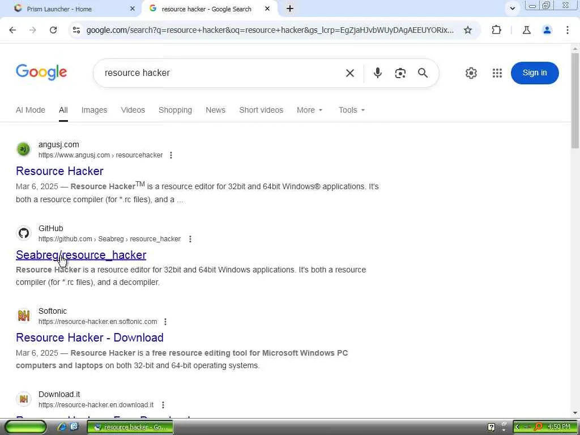Click the Sign in button
Screen dimensions: 580x435
tap(535, 73)
